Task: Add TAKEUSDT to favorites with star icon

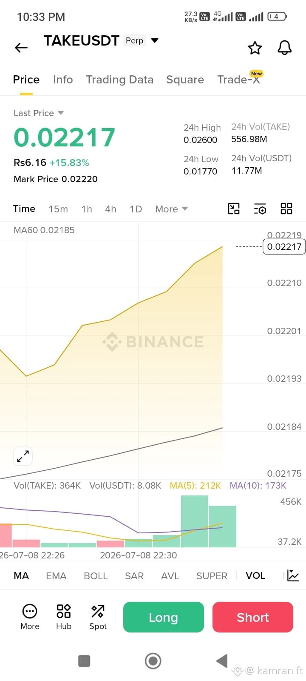Action: click(255, 48)
